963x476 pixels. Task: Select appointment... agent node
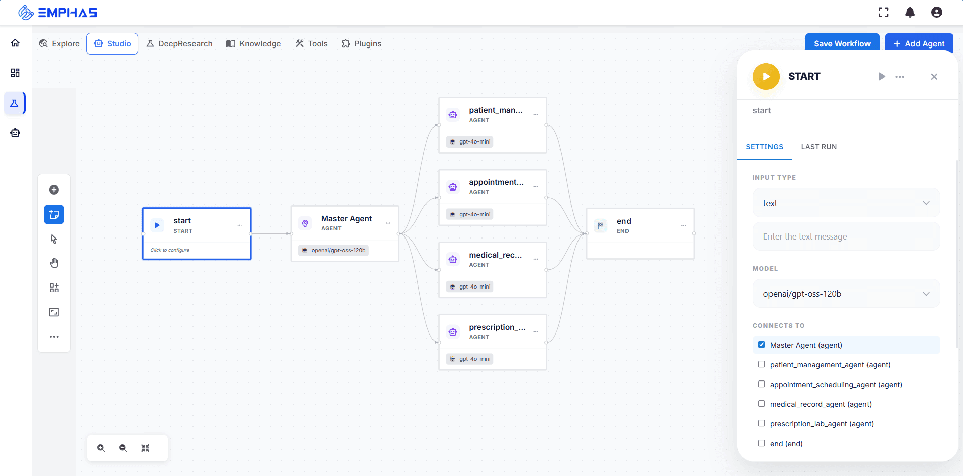coord(493,197)
